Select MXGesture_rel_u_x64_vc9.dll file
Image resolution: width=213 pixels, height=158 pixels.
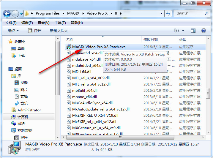[x=96, y=128]
